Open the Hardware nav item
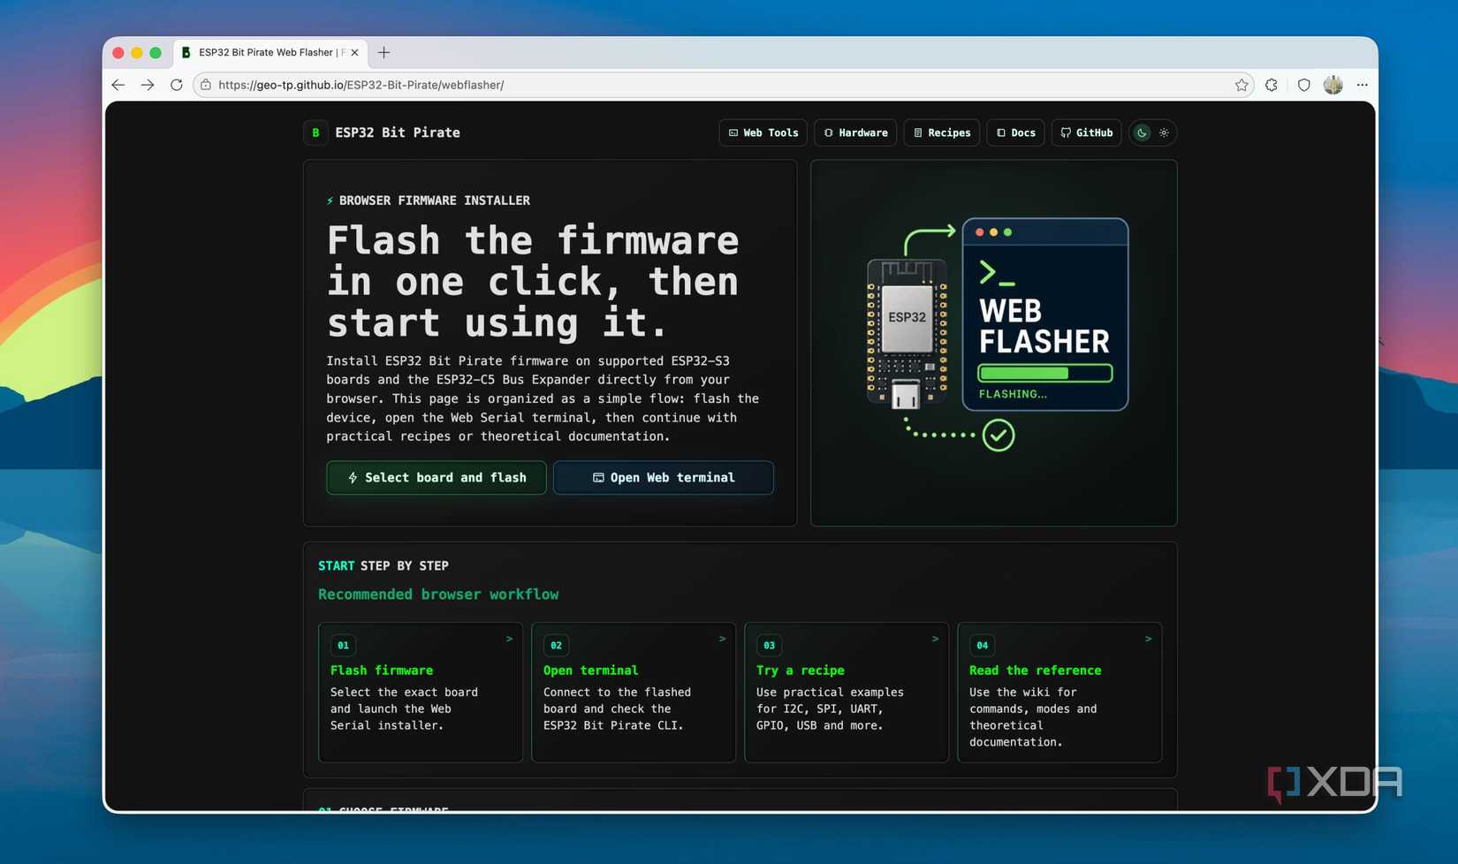The image size is (1458, 864). [x=855, y=133]
